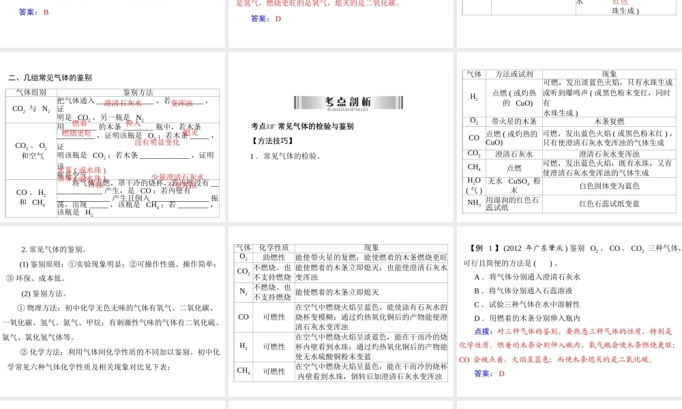Open the slide with the 方法或试剂 table

(x=569, y=136)
